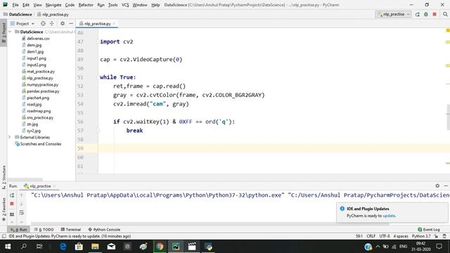This screenshot has width=450, height=253.
Task: Hide the Project panel with the minus icon
Action: 71,23
